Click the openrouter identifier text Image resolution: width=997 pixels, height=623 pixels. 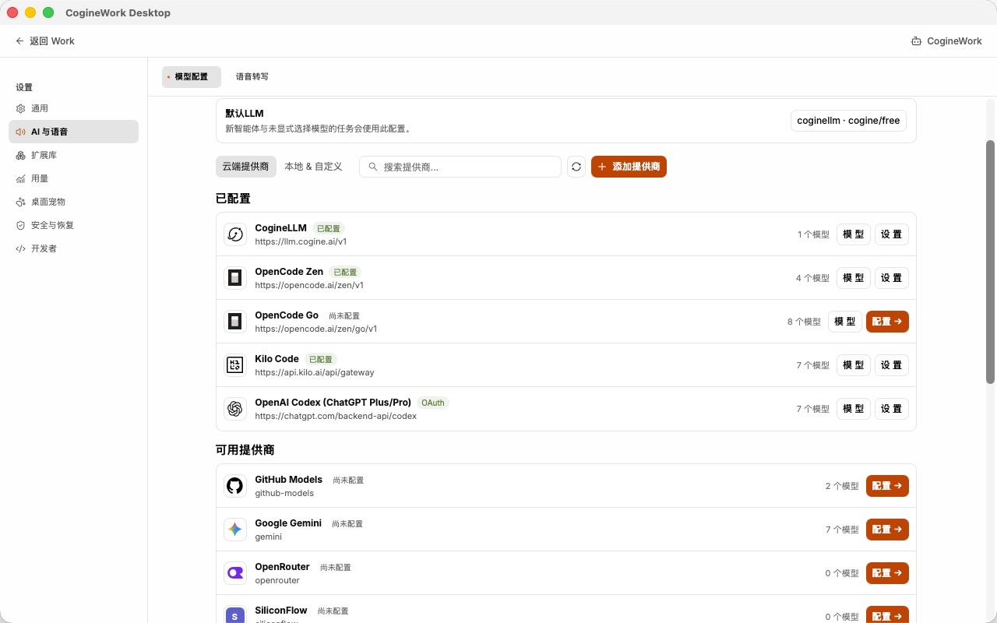(277, 580)
